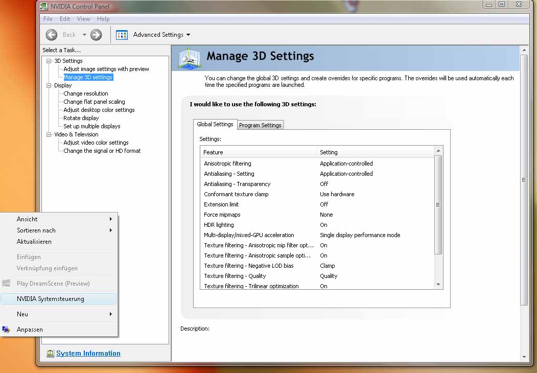The image size is (537, 373).
Task: Open the File menu
Action: pyautogui.click(x=48, y=19)
